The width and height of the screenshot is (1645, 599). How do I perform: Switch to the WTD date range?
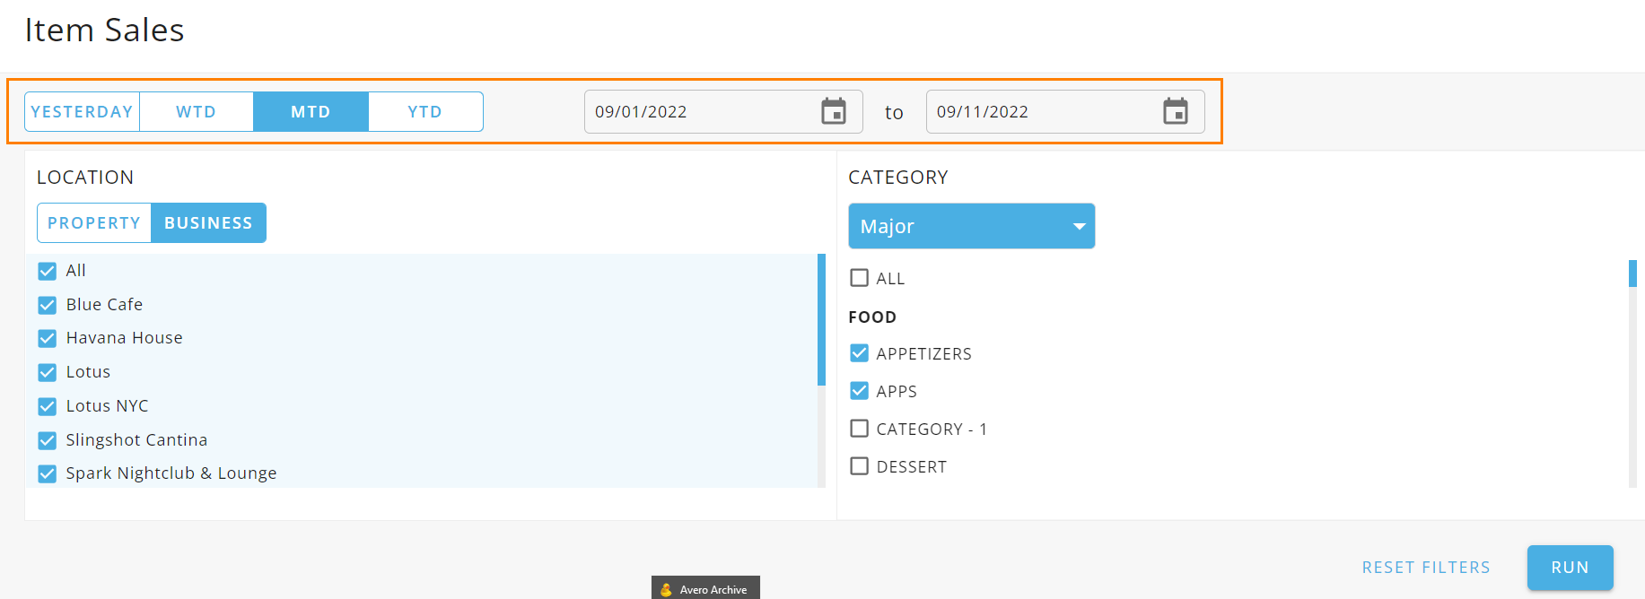point(196,112)
